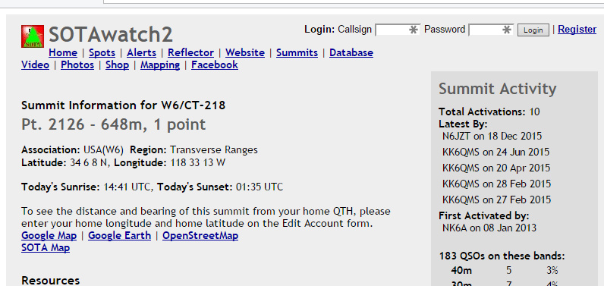The height and width of the screenshot is (286, 604).
Task: Focus the Password input field
Action: [x=491, y=30]
